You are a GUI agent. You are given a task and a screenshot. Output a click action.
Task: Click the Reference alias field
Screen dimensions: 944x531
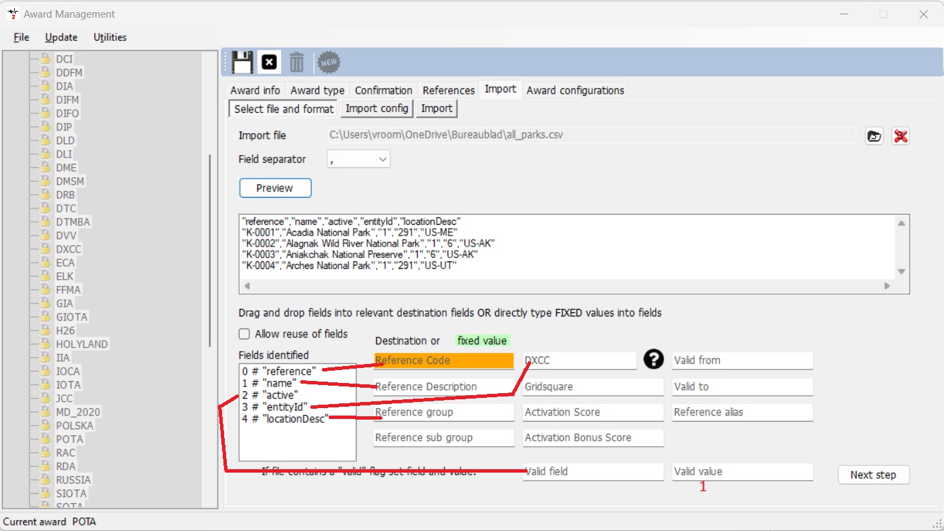(743, 412)
